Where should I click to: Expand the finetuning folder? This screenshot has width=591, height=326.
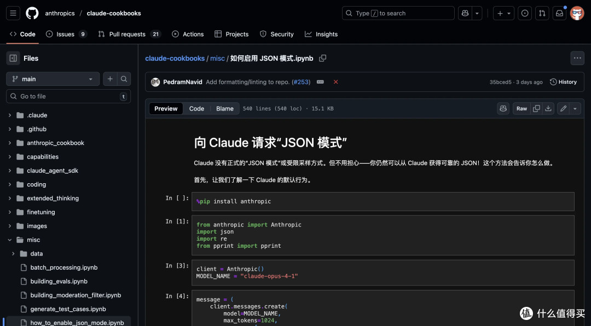pos(10,212)
